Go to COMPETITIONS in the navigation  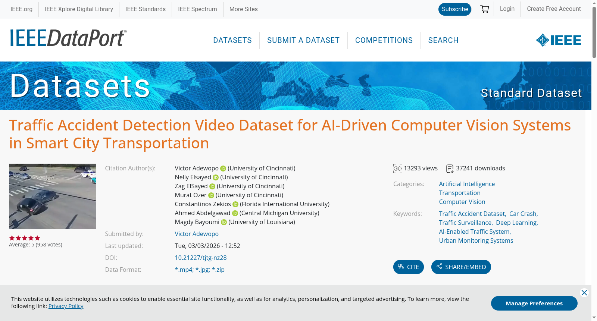(x=384, y=40)
